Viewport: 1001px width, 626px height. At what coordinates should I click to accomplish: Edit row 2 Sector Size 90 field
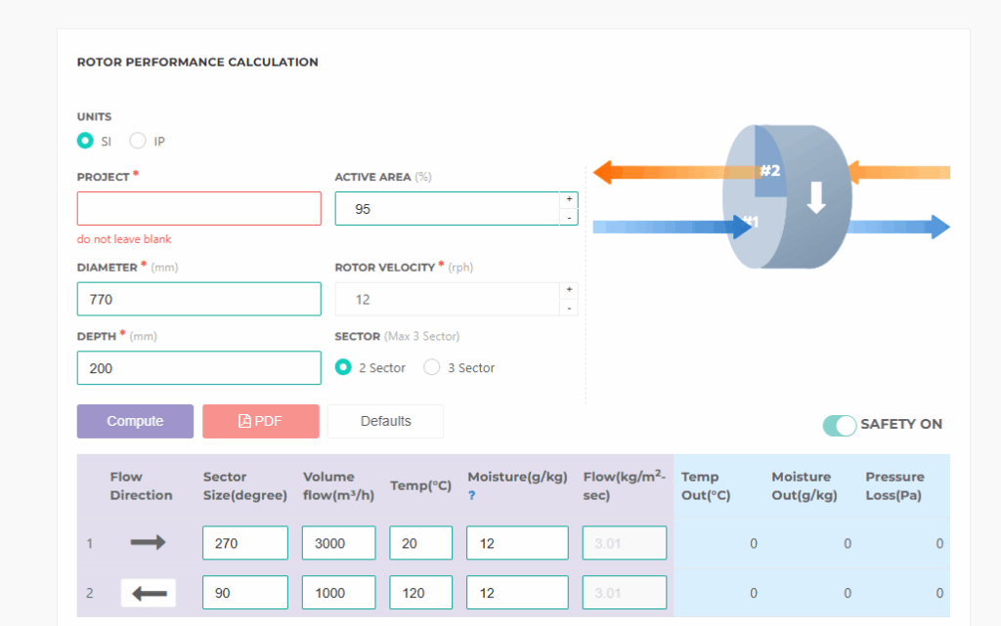pyautogui.click(x=245, y=593)
